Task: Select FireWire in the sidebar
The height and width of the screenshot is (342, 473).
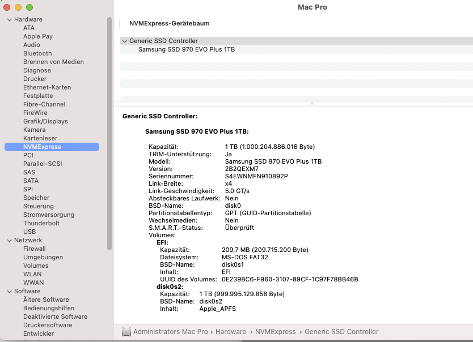Action: point(35,113)
